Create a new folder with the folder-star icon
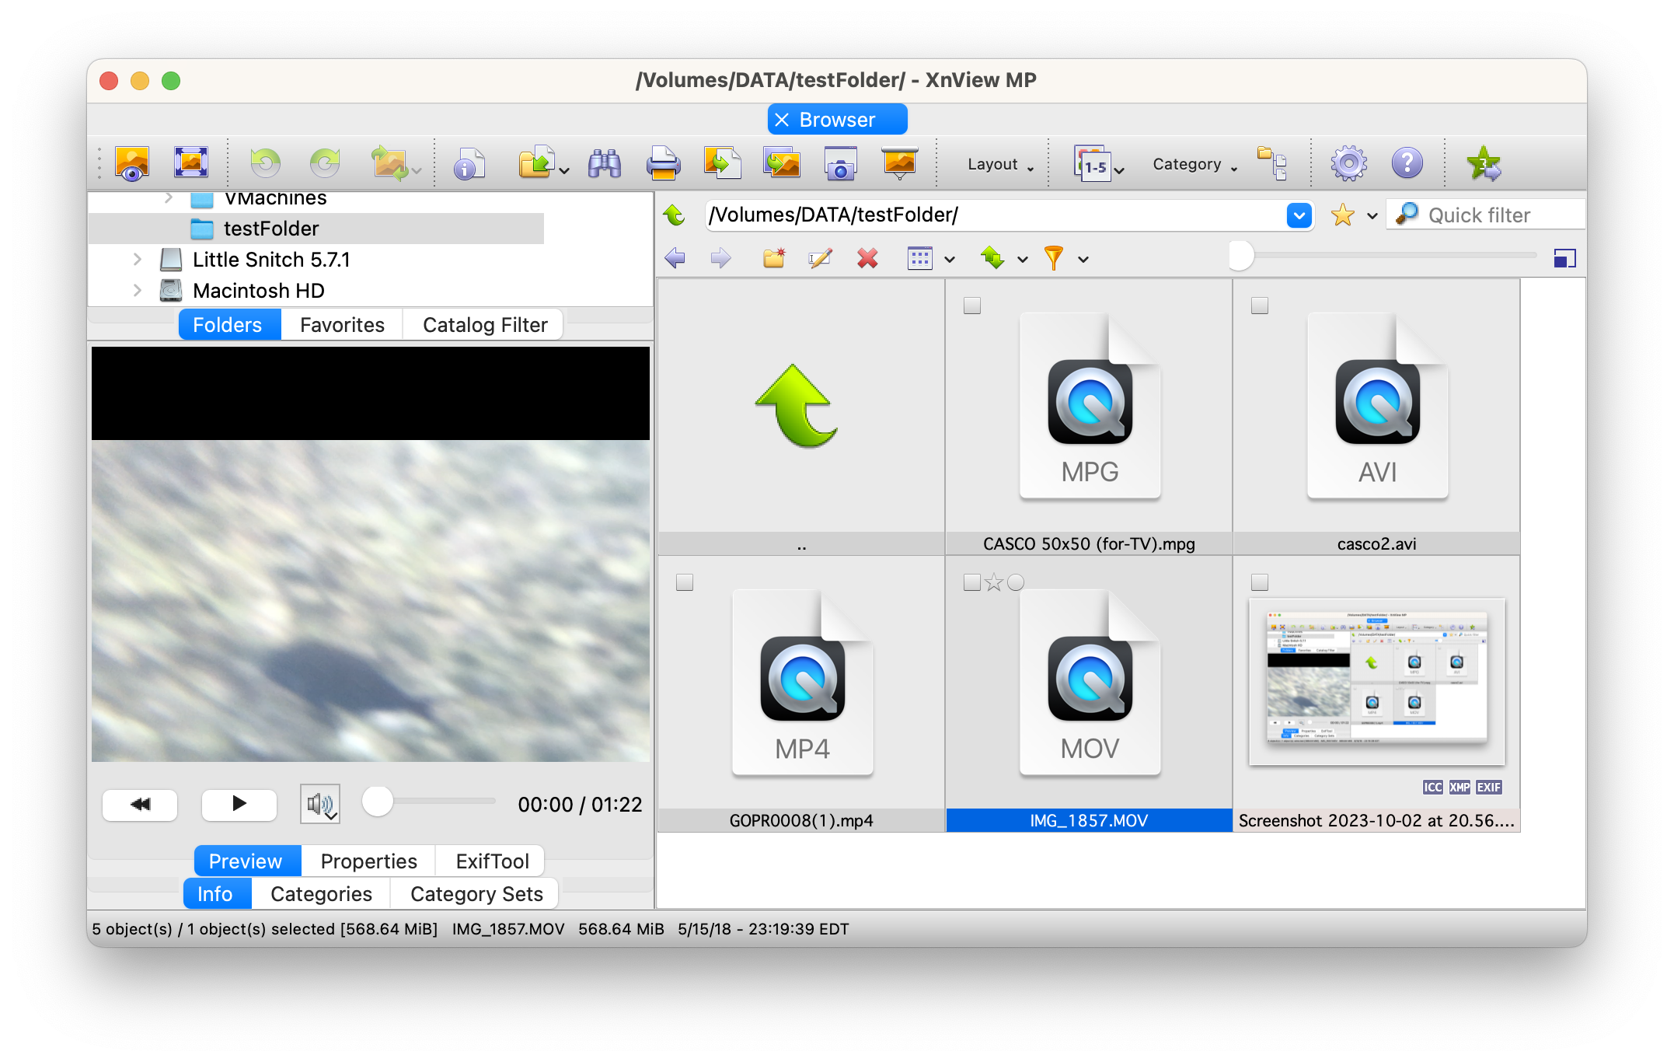 tap(773, 258)
